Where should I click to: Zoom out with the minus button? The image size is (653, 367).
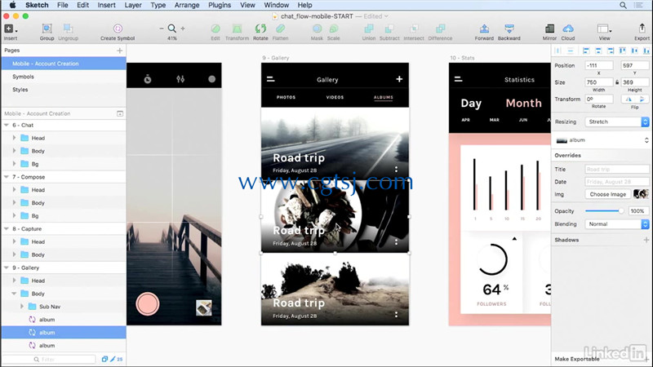(x=162, y=29)
